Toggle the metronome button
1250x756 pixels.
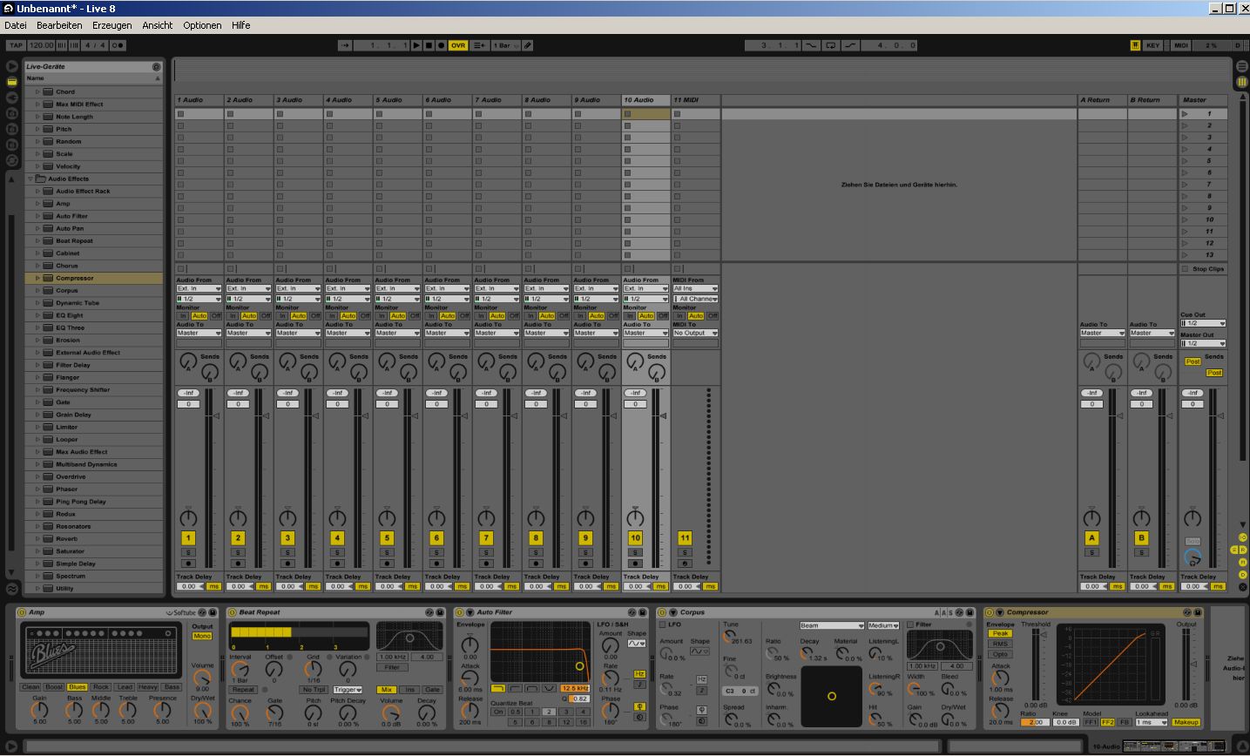(118, 45)
